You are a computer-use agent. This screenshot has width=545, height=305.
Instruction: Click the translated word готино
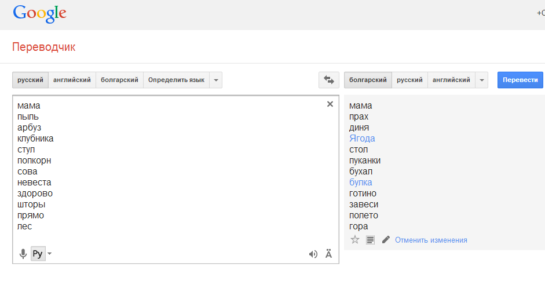pyautogui.click(x=363, y=194)
